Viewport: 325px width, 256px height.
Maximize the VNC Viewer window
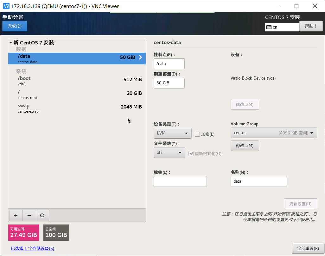pos(296,6)
